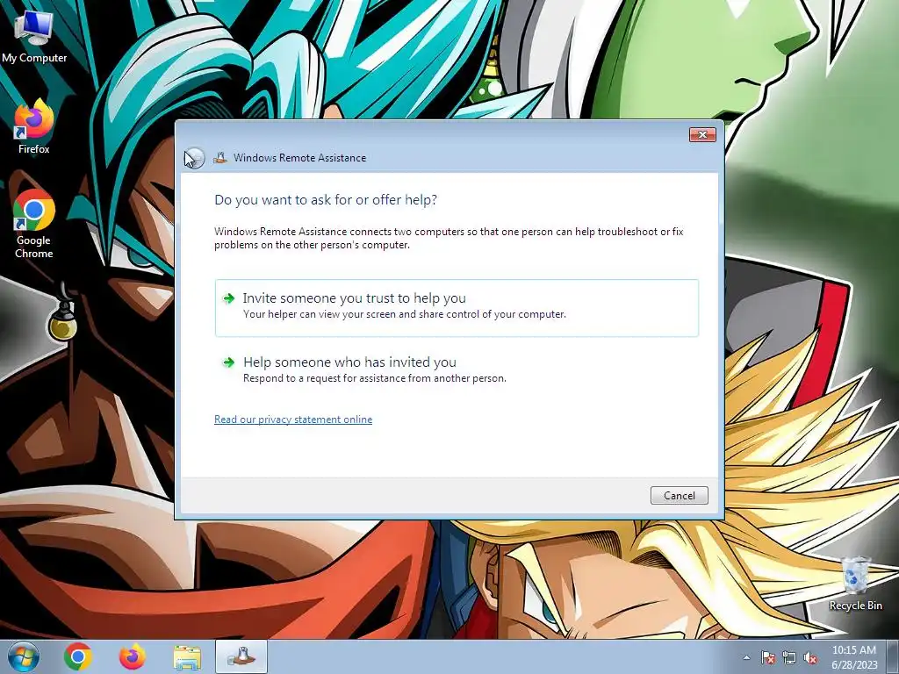Open the network status tray icon
The image size is (899, 674).
click(x=789, y=658)
